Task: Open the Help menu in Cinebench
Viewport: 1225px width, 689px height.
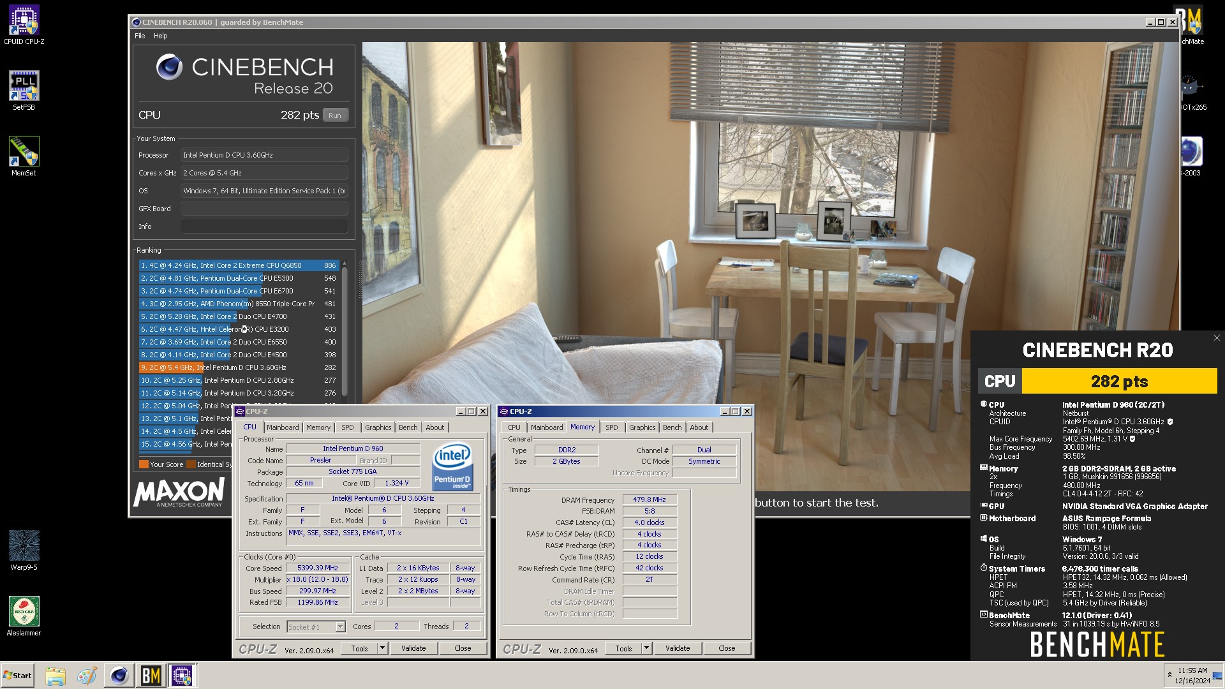Action: point(161,36)
